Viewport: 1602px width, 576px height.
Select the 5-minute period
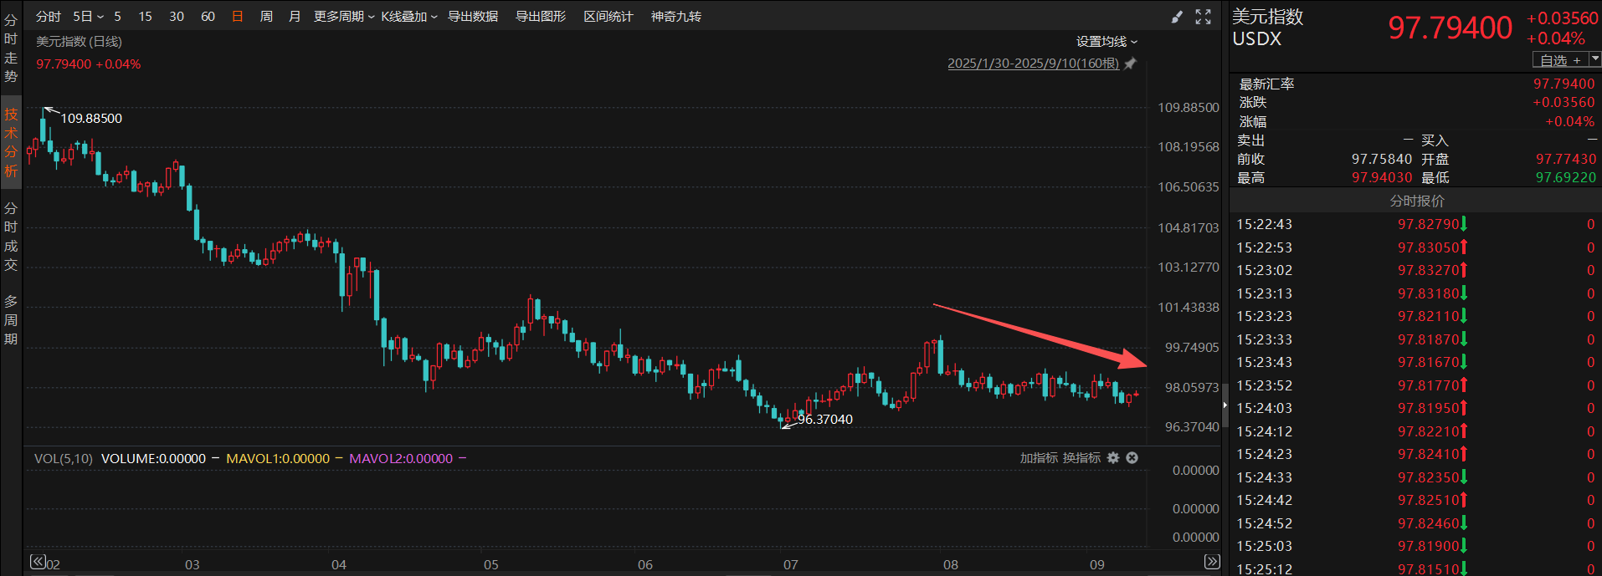pyautogui.click(x=117, y=17)
